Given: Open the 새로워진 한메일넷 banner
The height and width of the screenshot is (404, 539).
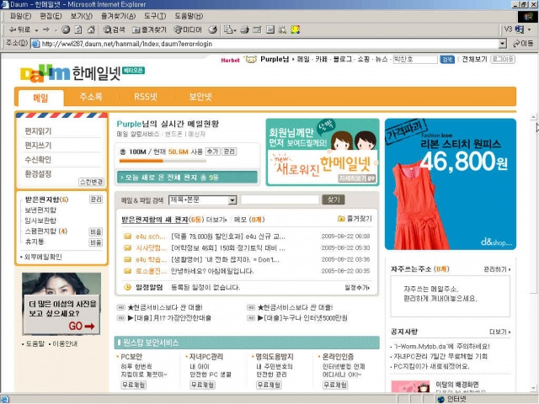Looking at the screenshot, I should point(323,152).
